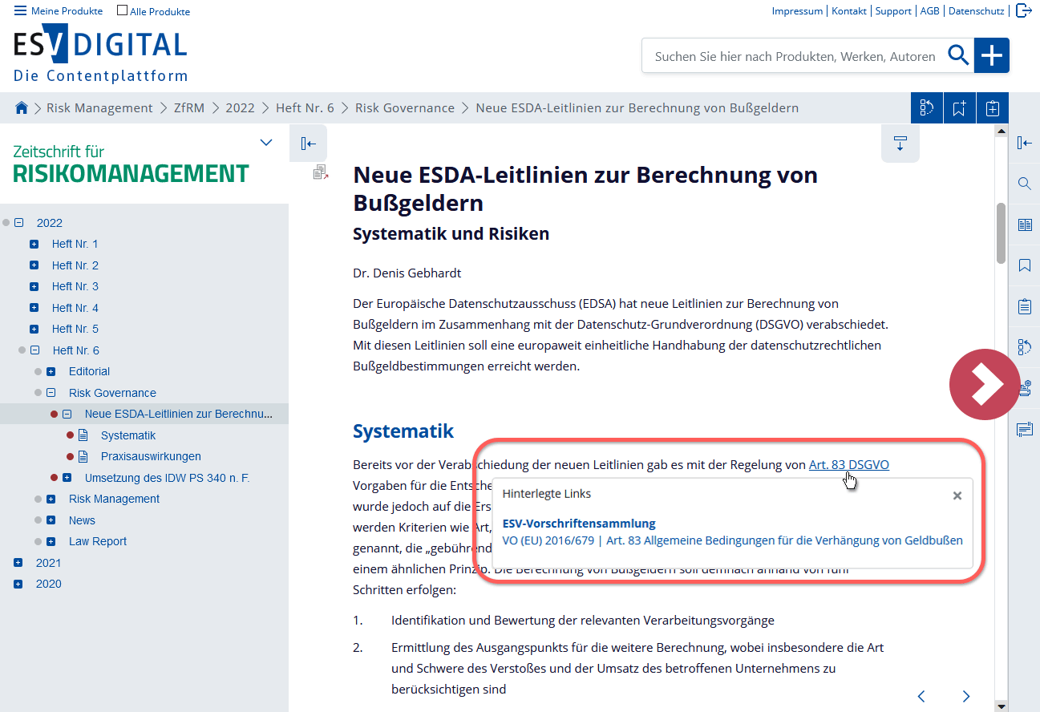Collapse the left navigation panel
Viewport: 1040px width, 712px height.
point(308,144)
